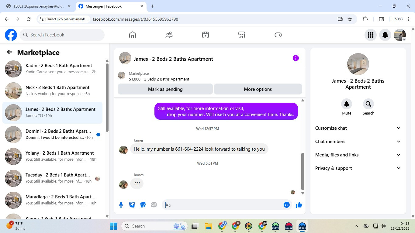Click message with number 661-604-2224
415x233 pixels.
coord(199,149)
